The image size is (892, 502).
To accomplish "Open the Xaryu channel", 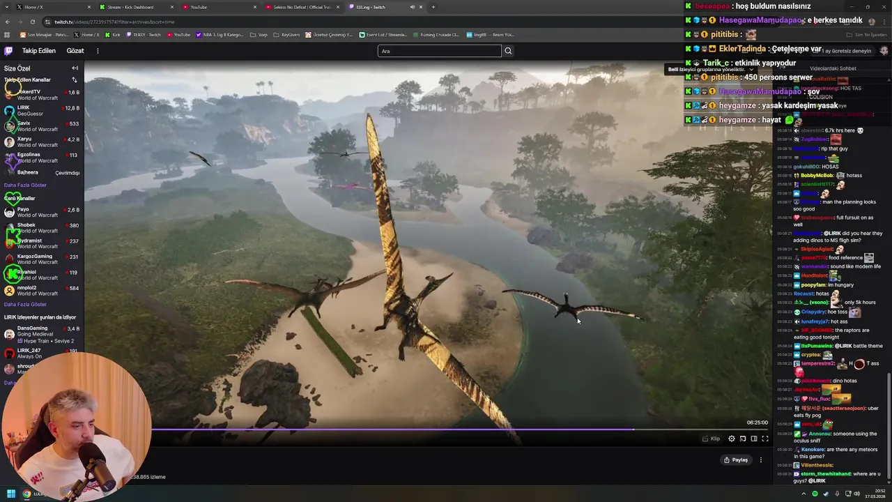I will coord(42,142).
